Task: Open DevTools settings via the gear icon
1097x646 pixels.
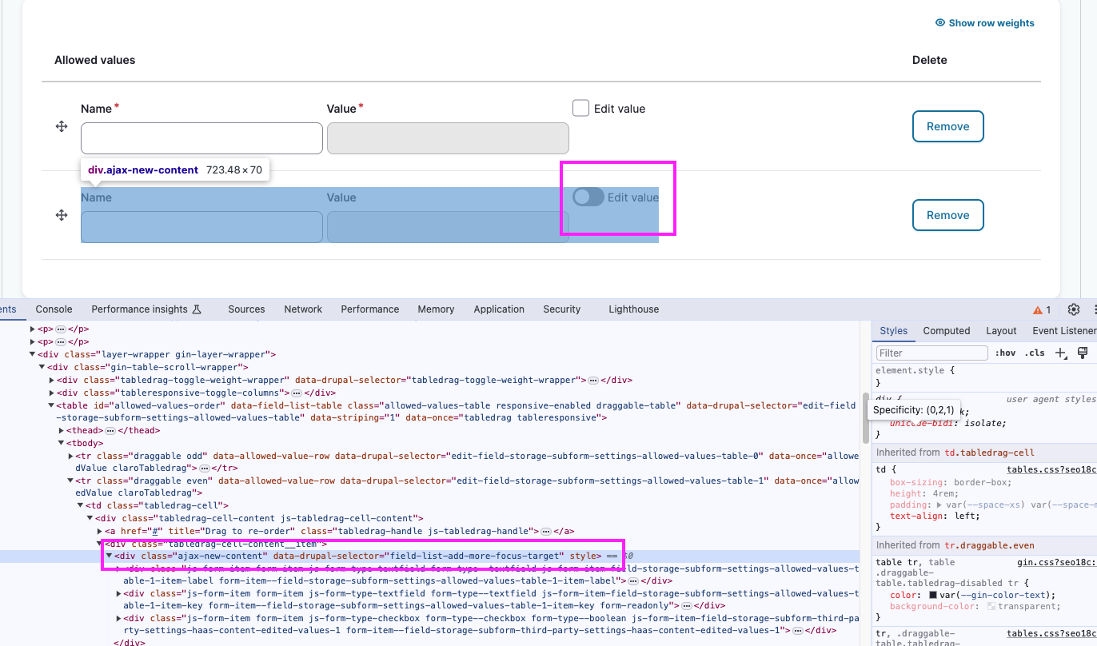Action: click(x=1071, y=309)
